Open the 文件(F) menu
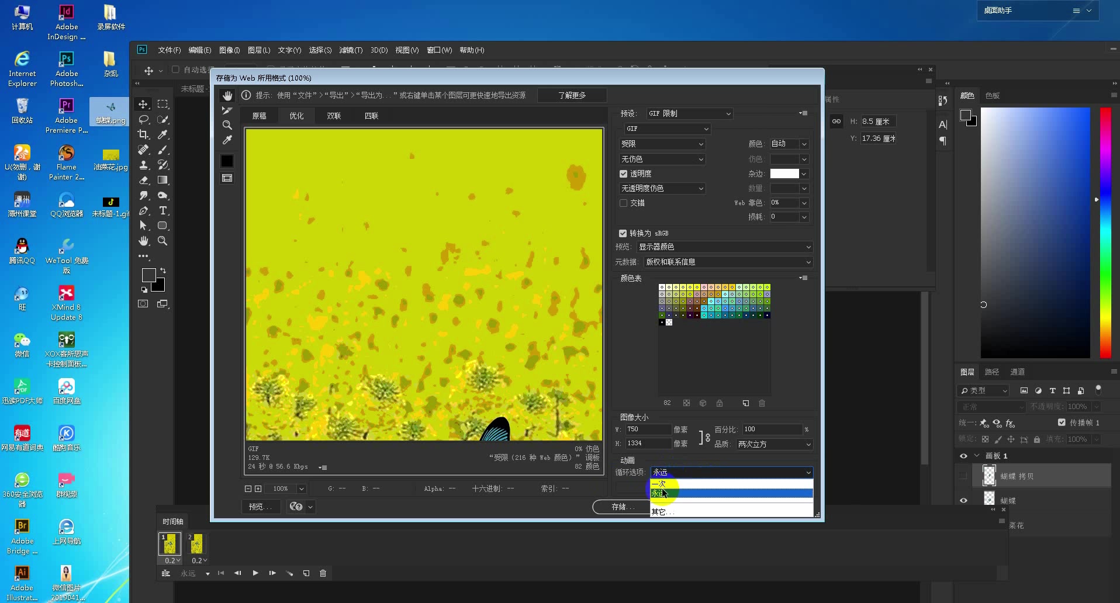Viewport: 1120px width, 603px height. pyautogui.click(x=170, y=50)
